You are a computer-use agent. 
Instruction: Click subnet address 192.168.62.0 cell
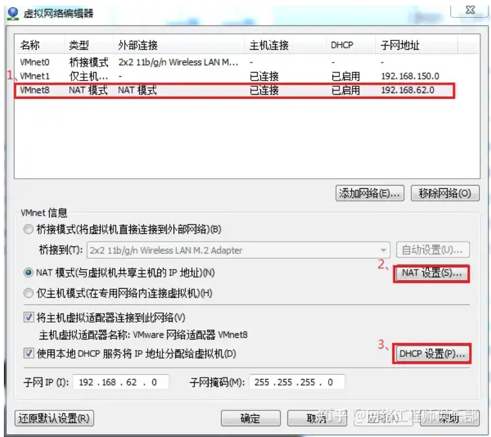click(x=408, y=90)
